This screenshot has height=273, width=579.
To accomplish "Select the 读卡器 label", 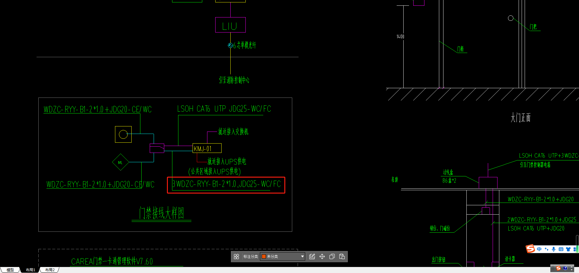I will pos(510,259).
